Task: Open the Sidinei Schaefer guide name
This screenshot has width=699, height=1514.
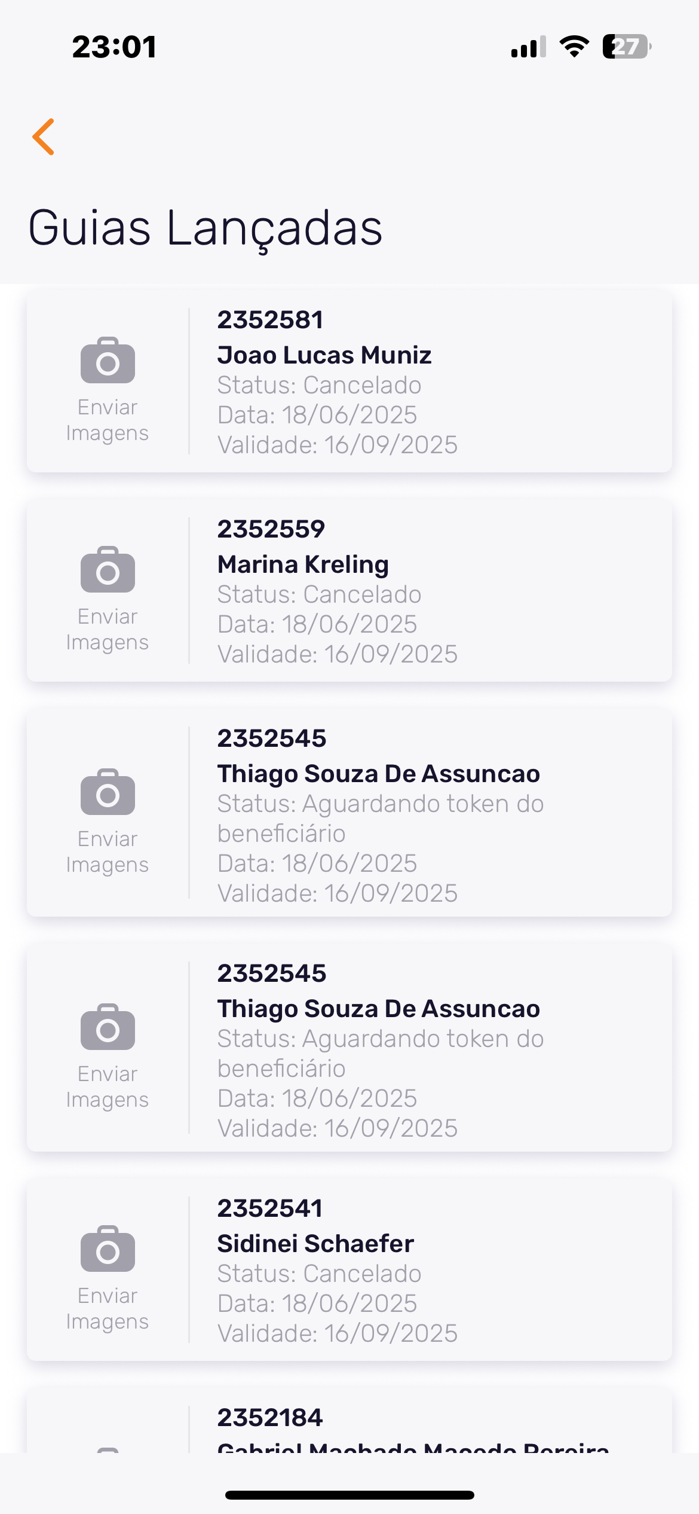Action: click(315, 1244)
